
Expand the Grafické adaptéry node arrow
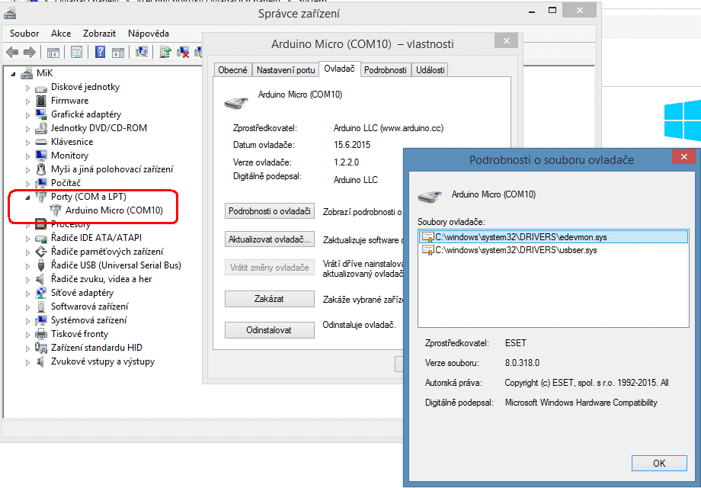[x=27, y=115]
